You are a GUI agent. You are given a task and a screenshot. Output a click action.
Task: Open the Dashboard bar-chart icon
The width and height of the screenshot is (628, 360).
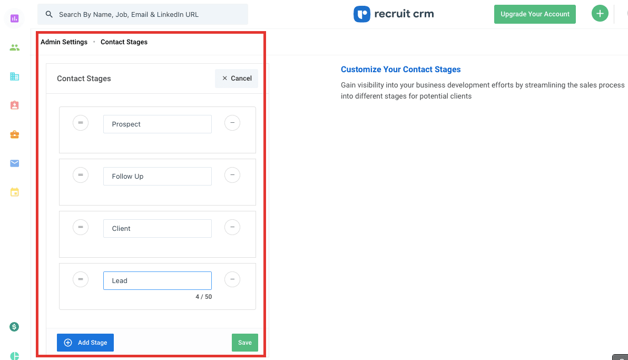pos(14,18)
